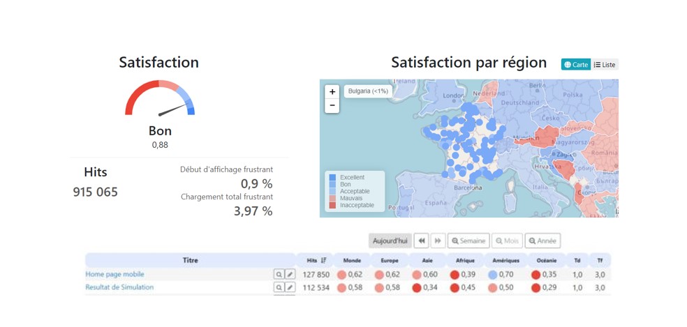Click the España region on the map
The image size is (687, 327).
click(436, 203)
